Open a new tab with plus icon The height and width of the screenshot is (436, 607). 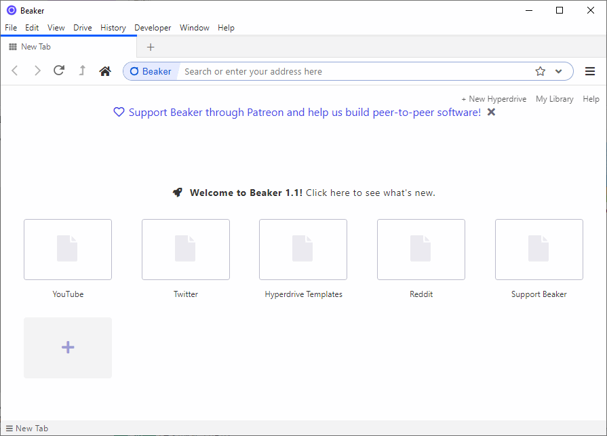[151, 47]
